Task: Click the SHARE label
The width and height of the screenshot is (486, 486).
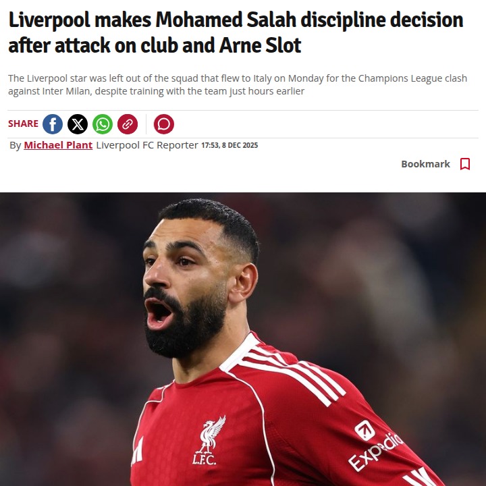Action: click(x=23, y=124)
